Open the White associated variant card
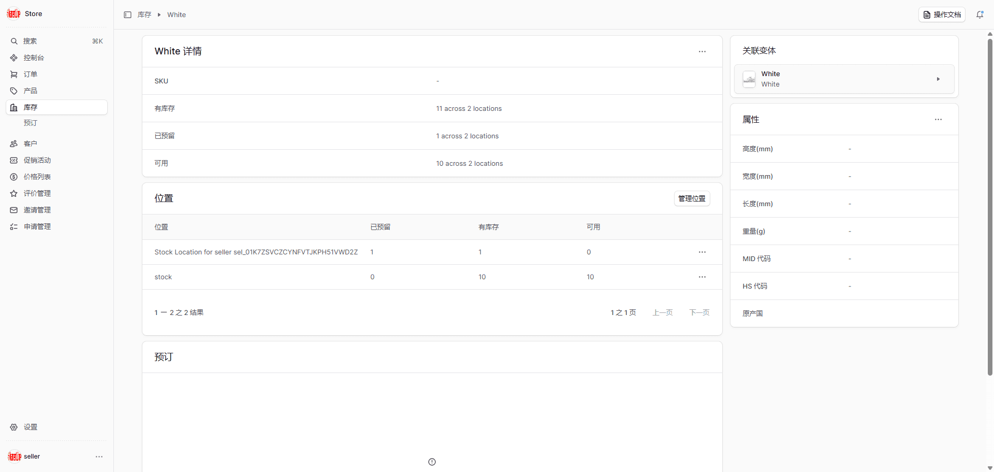 (844, 79)
